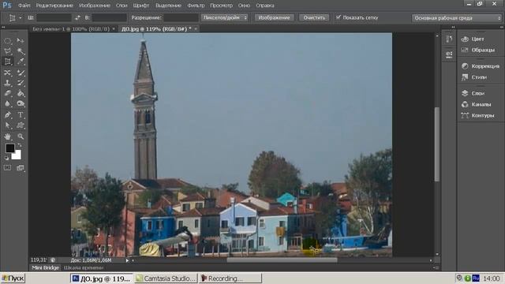The width and height of the screenshot is (505, 284).
Task: Open the Окно menu
Action: [x=244, y=6]
